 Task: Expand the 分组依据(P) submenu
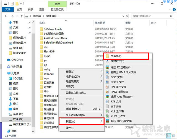coord(81,81)
